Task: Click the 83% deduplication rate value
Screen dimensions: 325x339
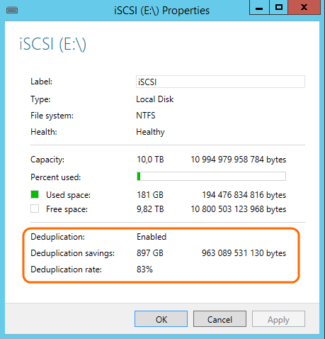Action: coord(144,269)
